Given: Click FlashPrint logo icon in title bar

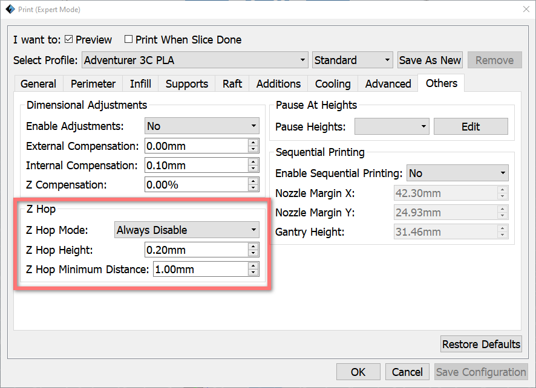Looking at the screenshot, I should pos(10,9).
